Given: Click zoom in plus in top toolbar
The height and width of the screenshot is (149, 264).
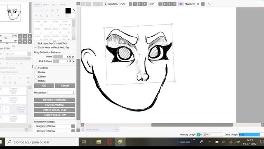Looking at the screenshot, I should 140,4.
